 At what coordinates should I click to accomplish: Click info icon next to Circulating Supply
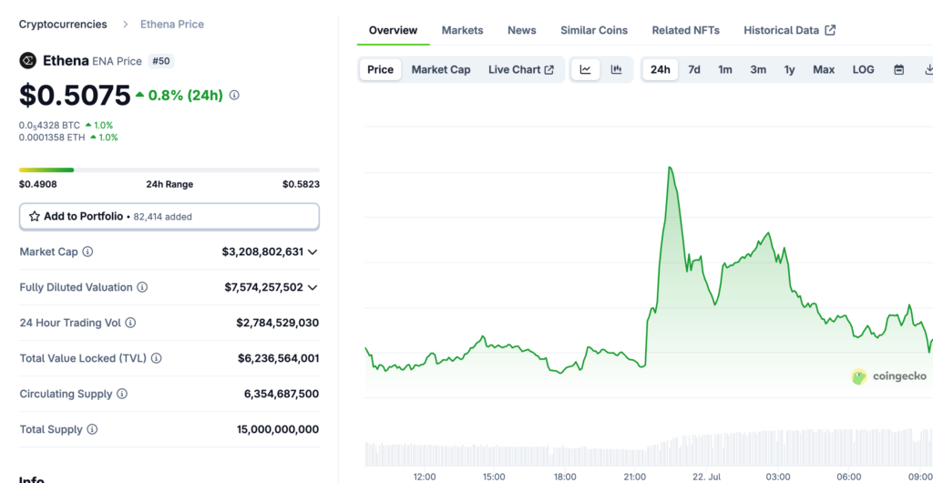pyautogui.click(x=122, y=394)
